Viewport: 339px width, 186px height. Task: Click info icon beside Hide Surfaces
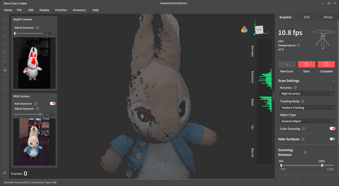pos(303,139)
